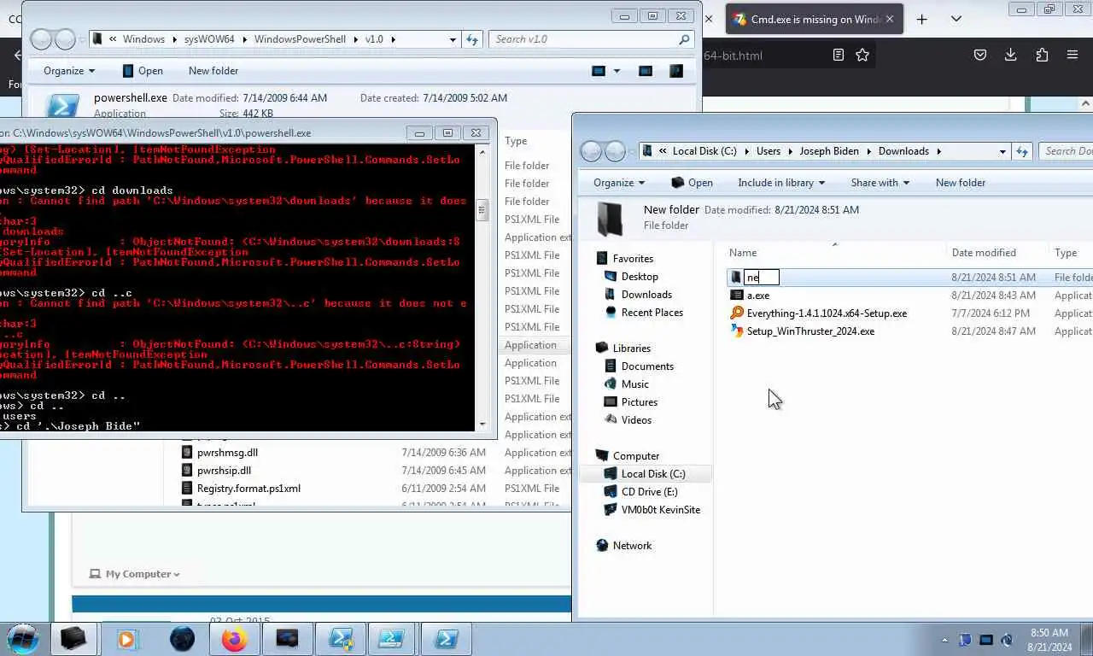
Task: Open Windows Media Player from taskbar
Action: click(x=126, y=638)
